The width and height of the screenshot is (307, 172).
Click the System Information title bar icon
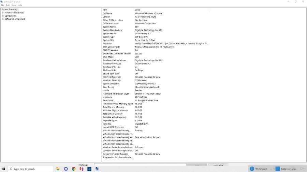click(2, 2)
